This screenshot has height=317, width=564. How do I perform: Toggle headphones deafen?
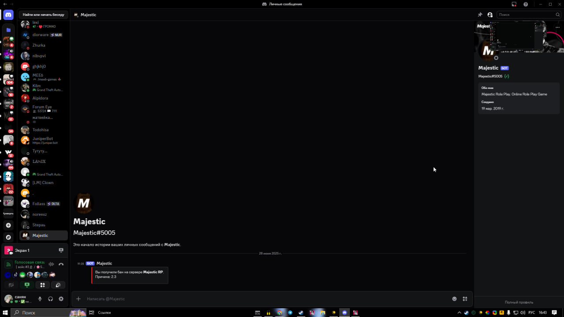click(50, 299)
